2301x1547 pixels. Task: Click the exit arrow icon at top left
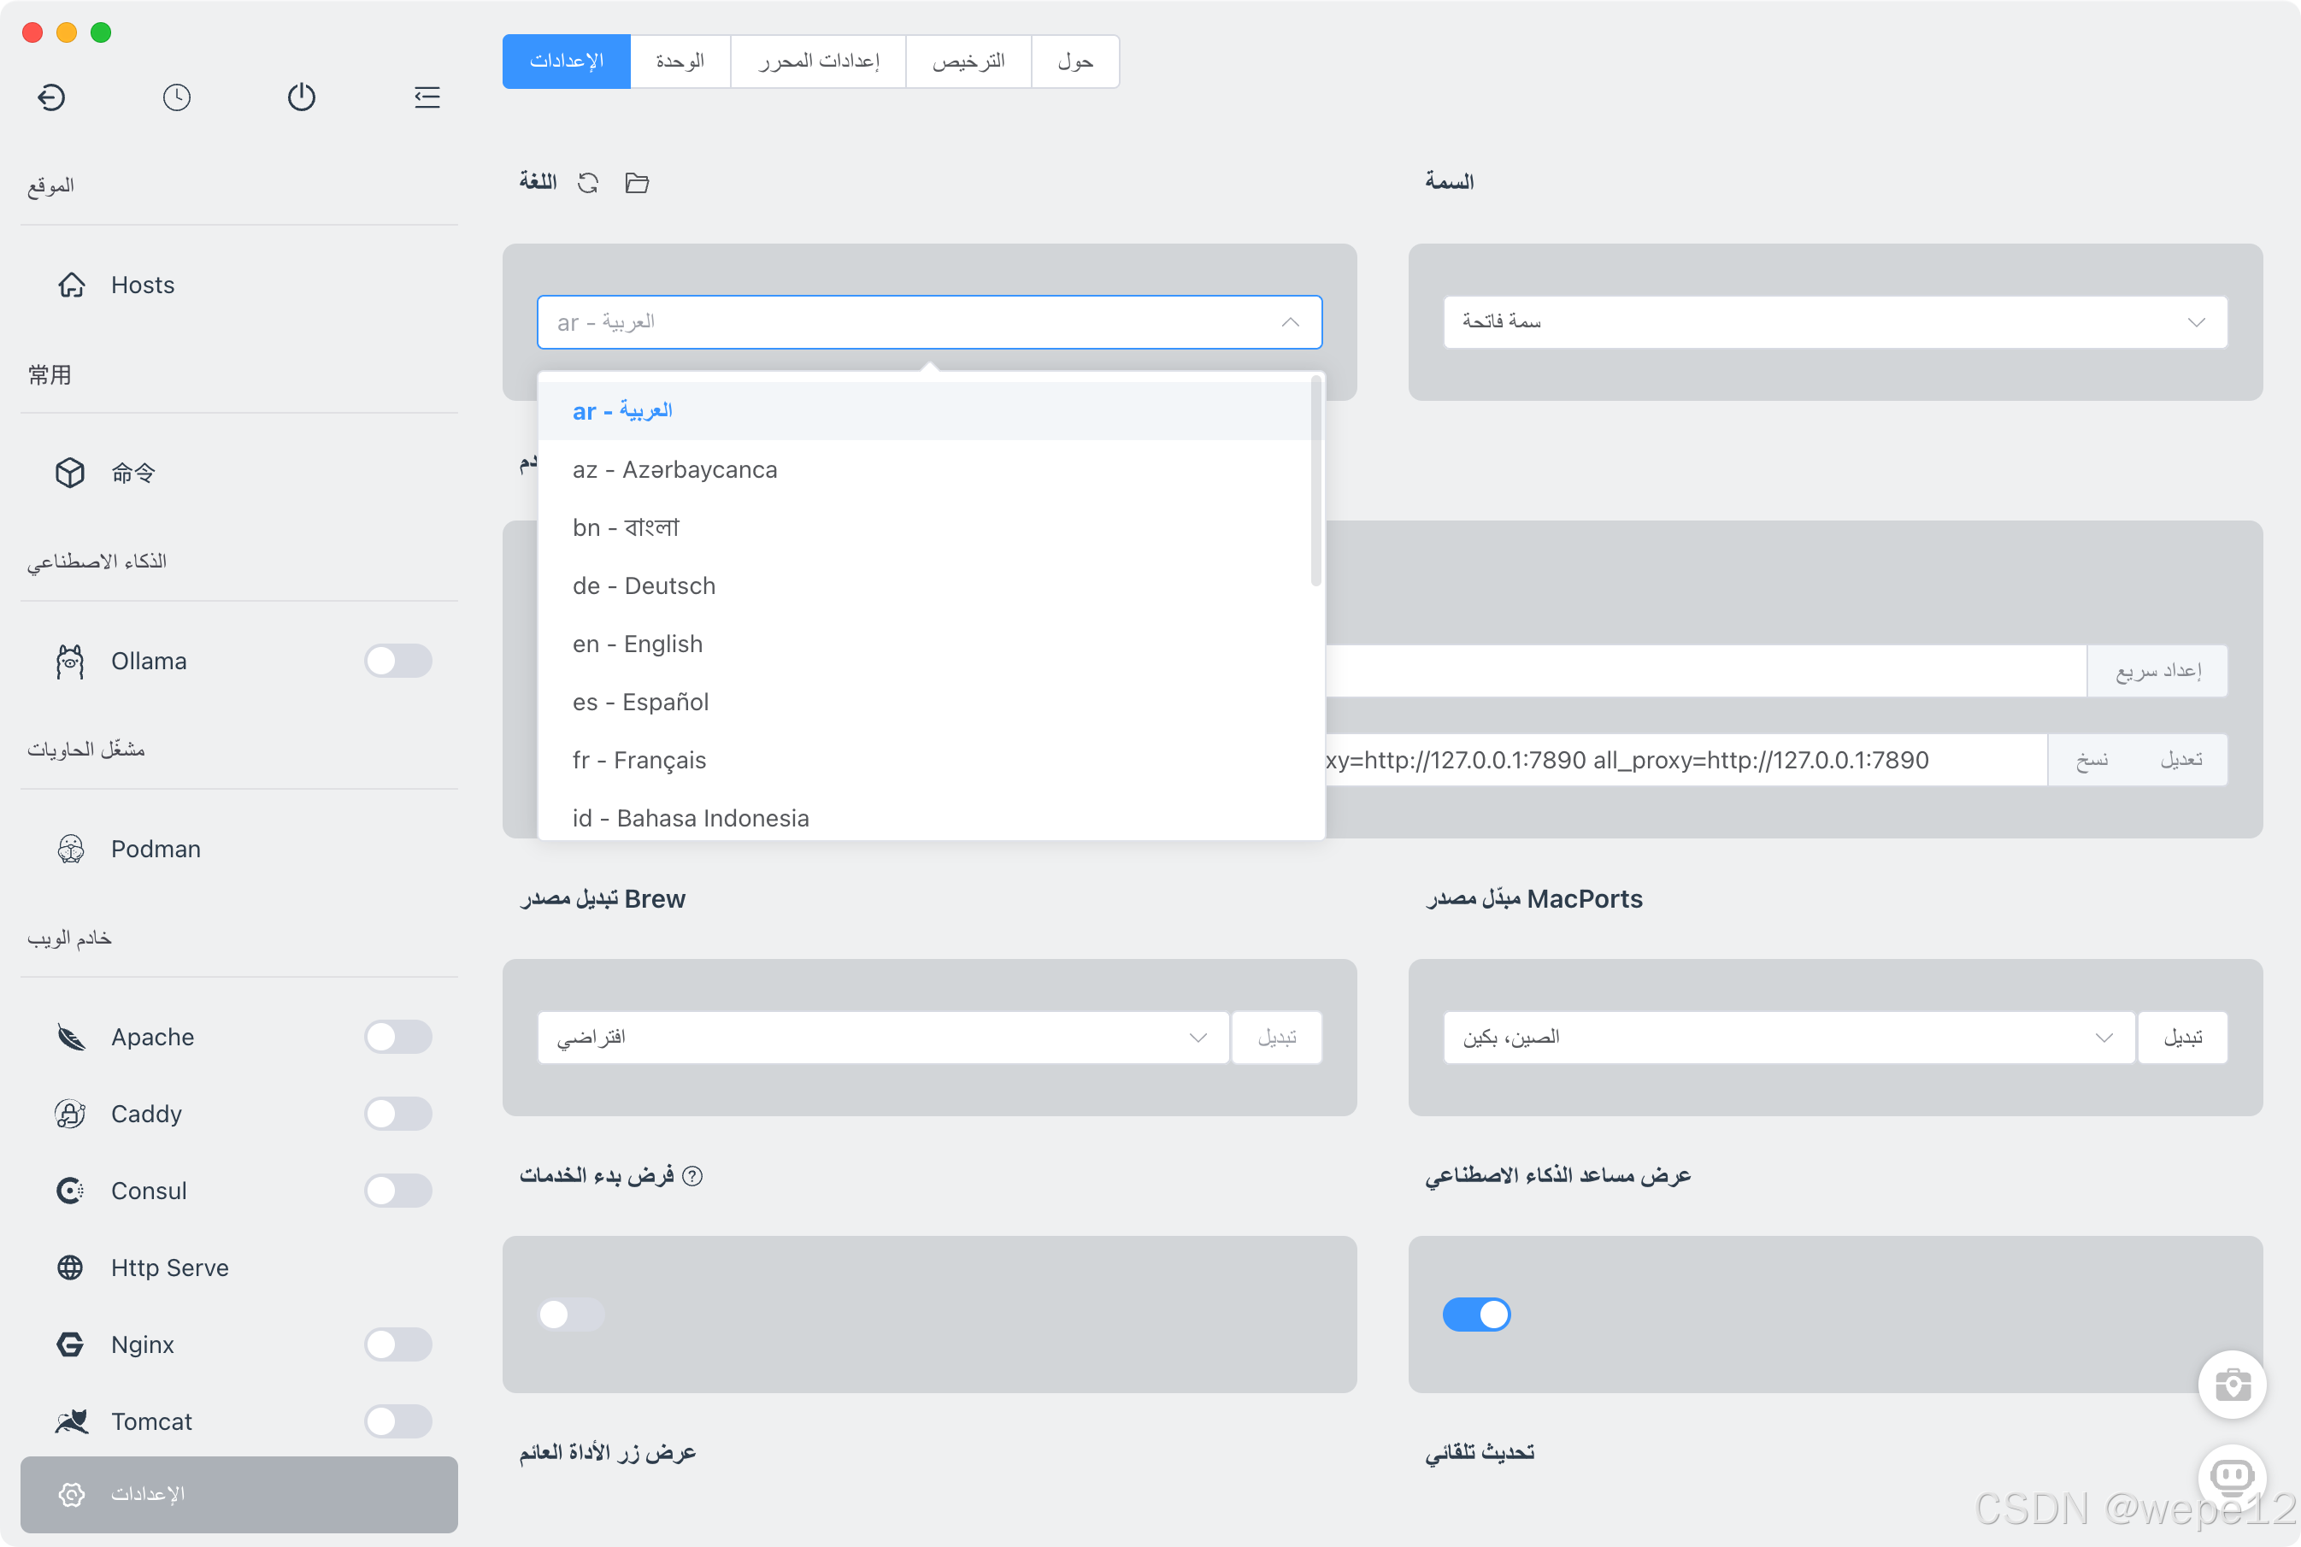[x=51, y=97]
